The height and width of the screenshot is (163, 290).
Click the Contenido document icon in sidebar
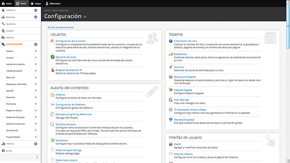[x=3, y=10]
